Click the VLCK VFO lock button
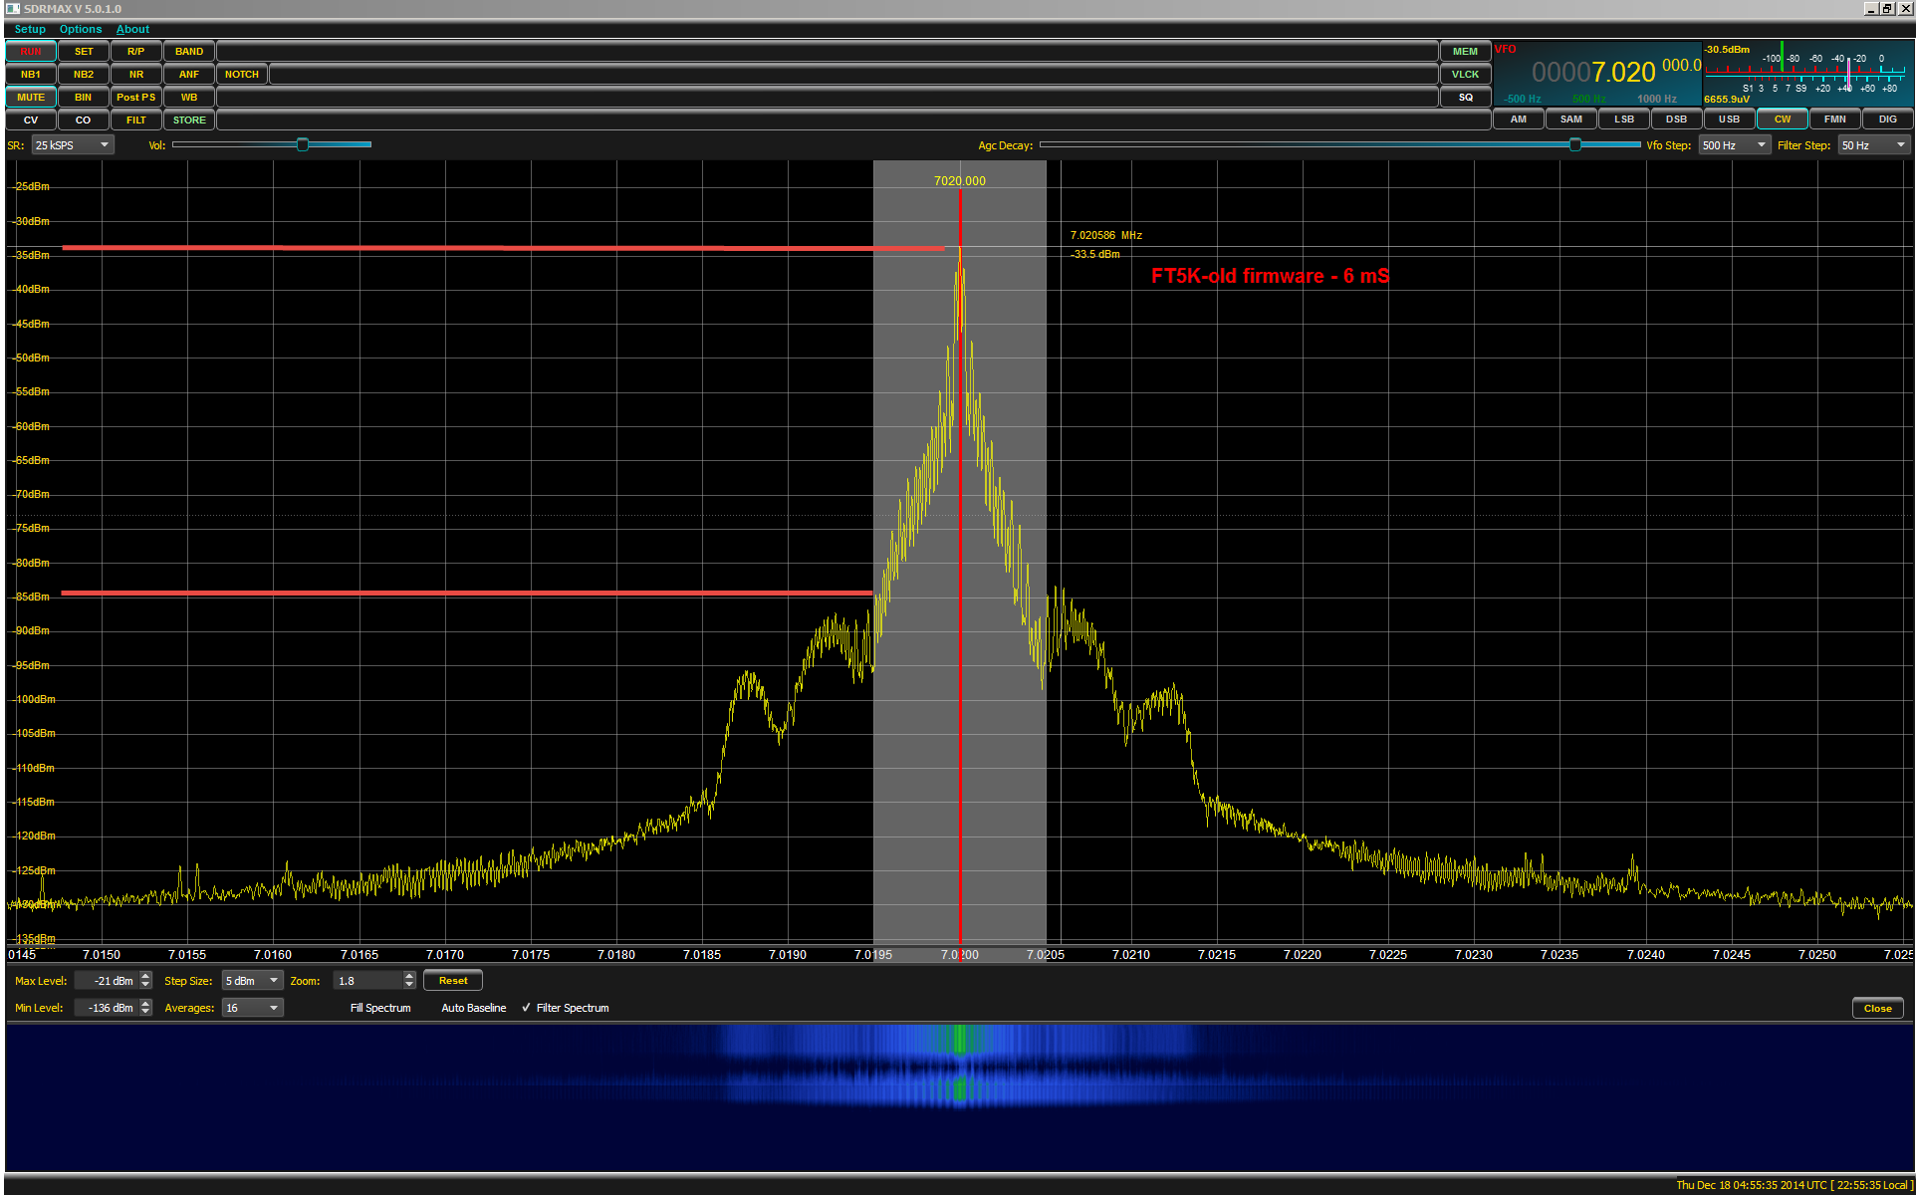 (1465, 75)
